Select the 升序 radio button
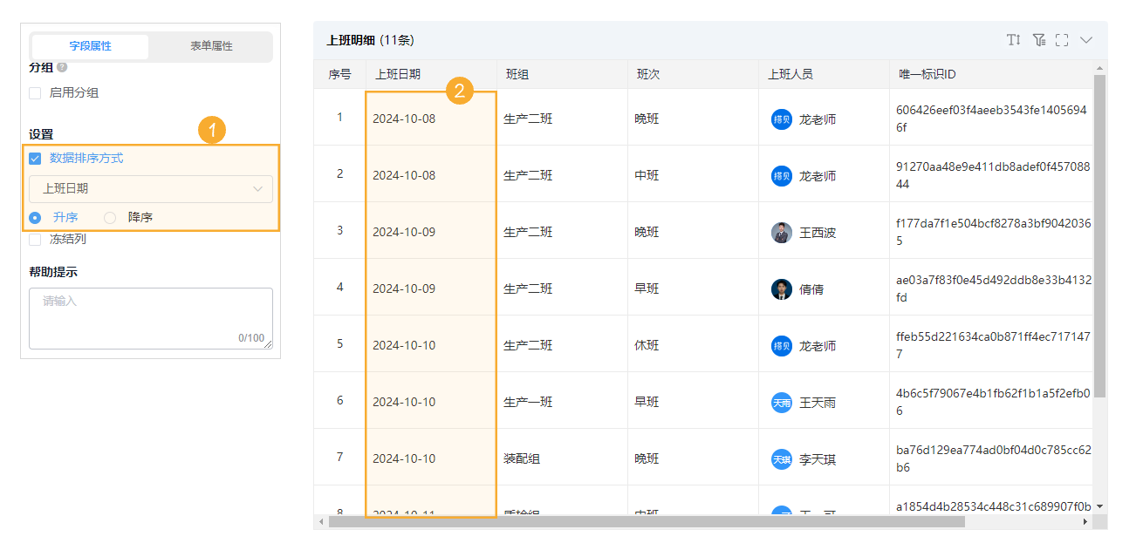This screenshot has height=543, width=1143. [36, 217]
